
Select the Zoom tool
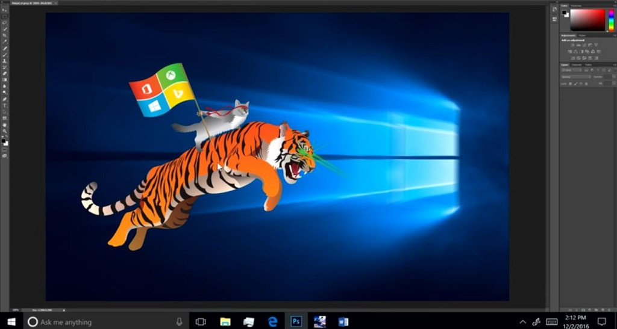tap(5, 131)
